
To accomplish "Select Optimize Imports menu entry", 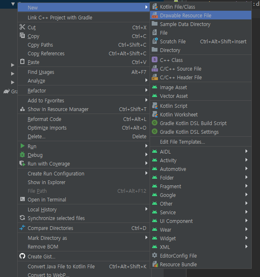I will pyautogui.click(x=83, y=128).
